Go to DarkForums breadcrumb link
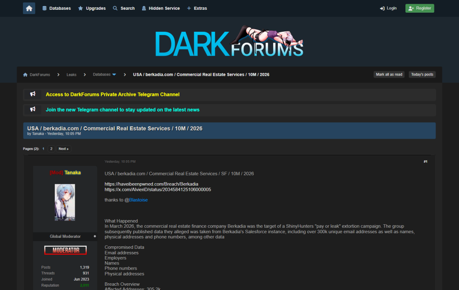Viewport: 459px width, 290px height. [x=40, y=75]
